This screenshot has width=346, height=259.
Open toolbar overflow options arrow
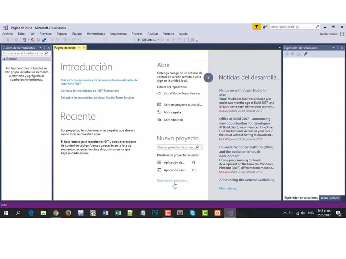point(197,40)
